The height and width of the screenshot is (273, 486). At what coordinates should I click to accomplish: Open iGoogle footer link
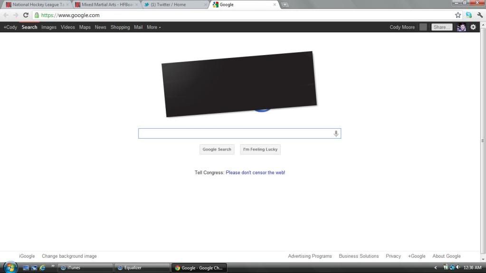(27, 256)
